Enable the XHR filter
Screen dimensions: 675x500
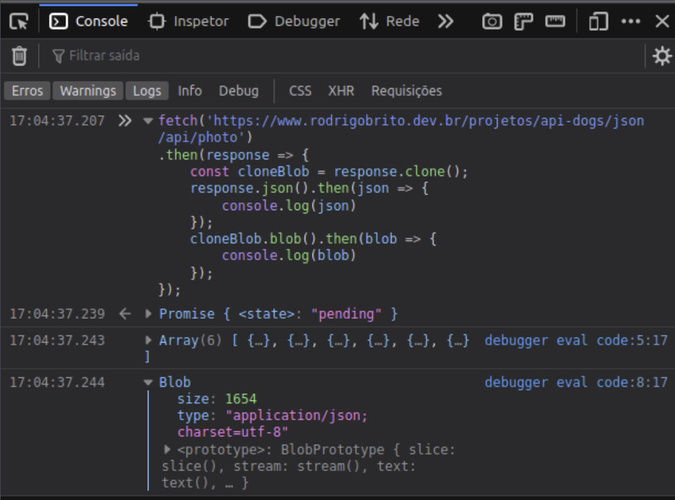[x=341, y=91]
